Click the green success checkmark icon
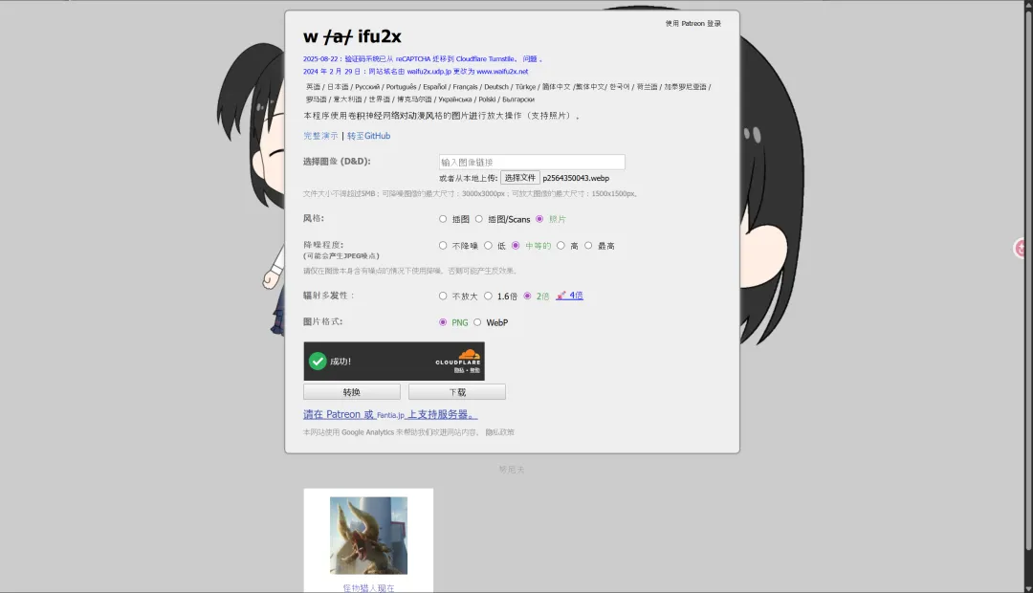Screen dimensions: 1033x593 point(318,362)
